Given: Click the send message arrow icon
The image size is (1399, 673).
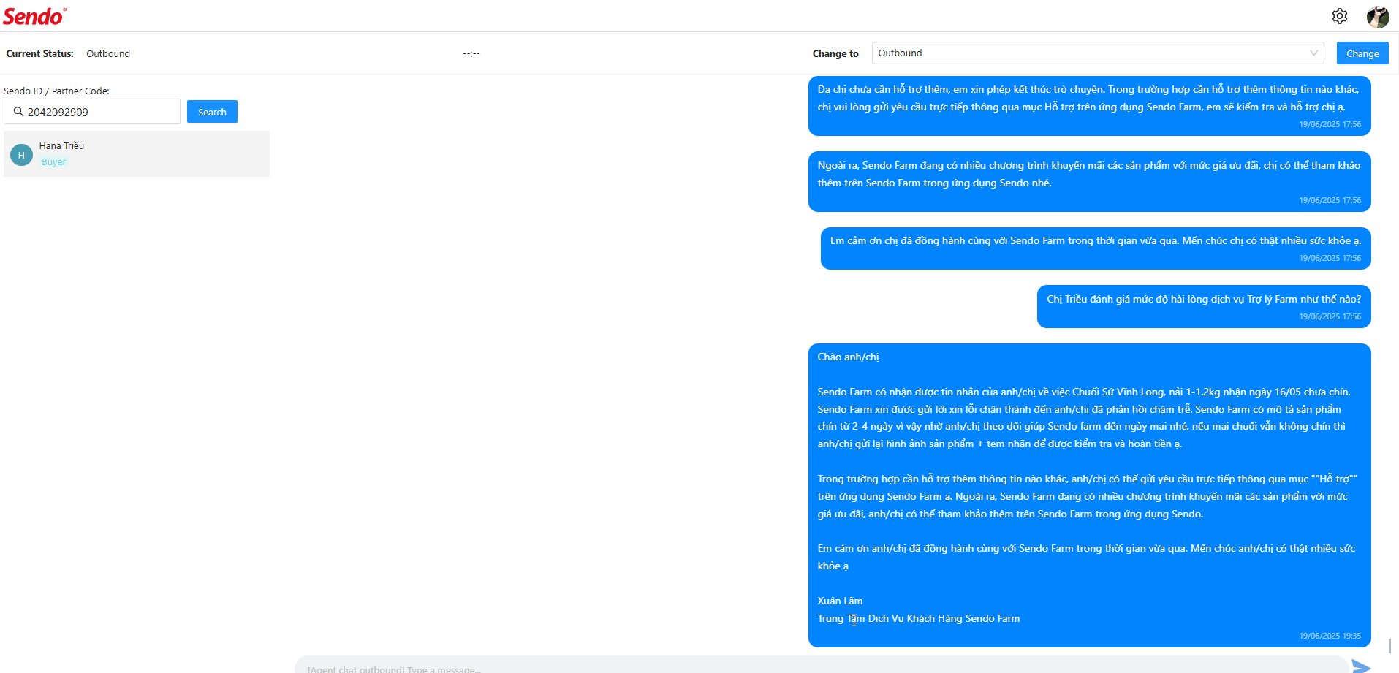Looking at the screenshot, I should point(1361,666).
